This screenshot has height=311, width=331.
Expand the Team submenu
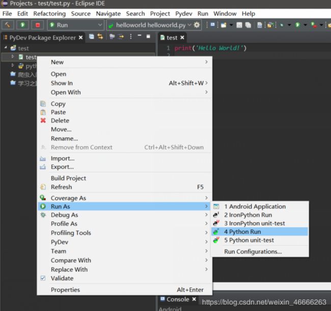pos(125,251)
